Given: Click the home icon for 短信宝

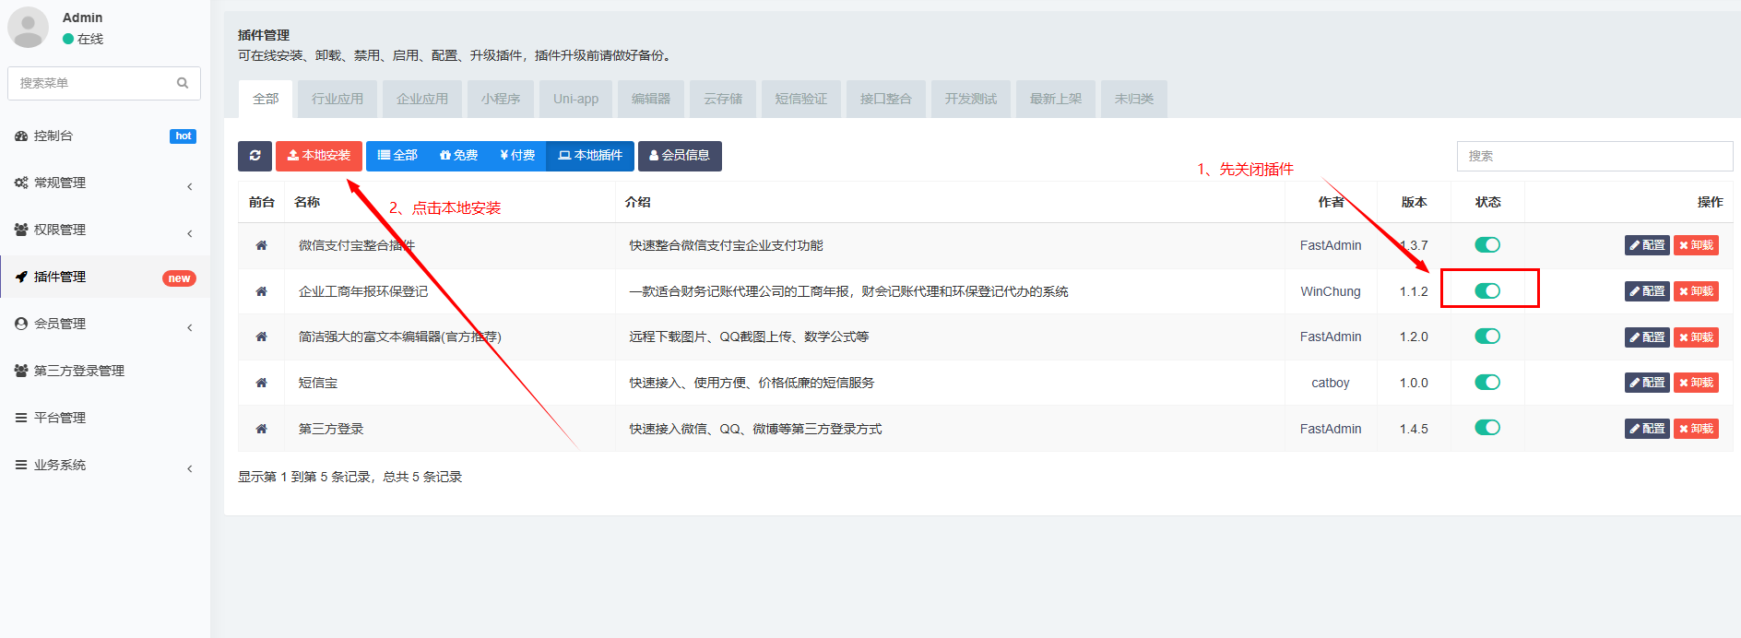Looking at the screenshot, I should coord(262,383).
